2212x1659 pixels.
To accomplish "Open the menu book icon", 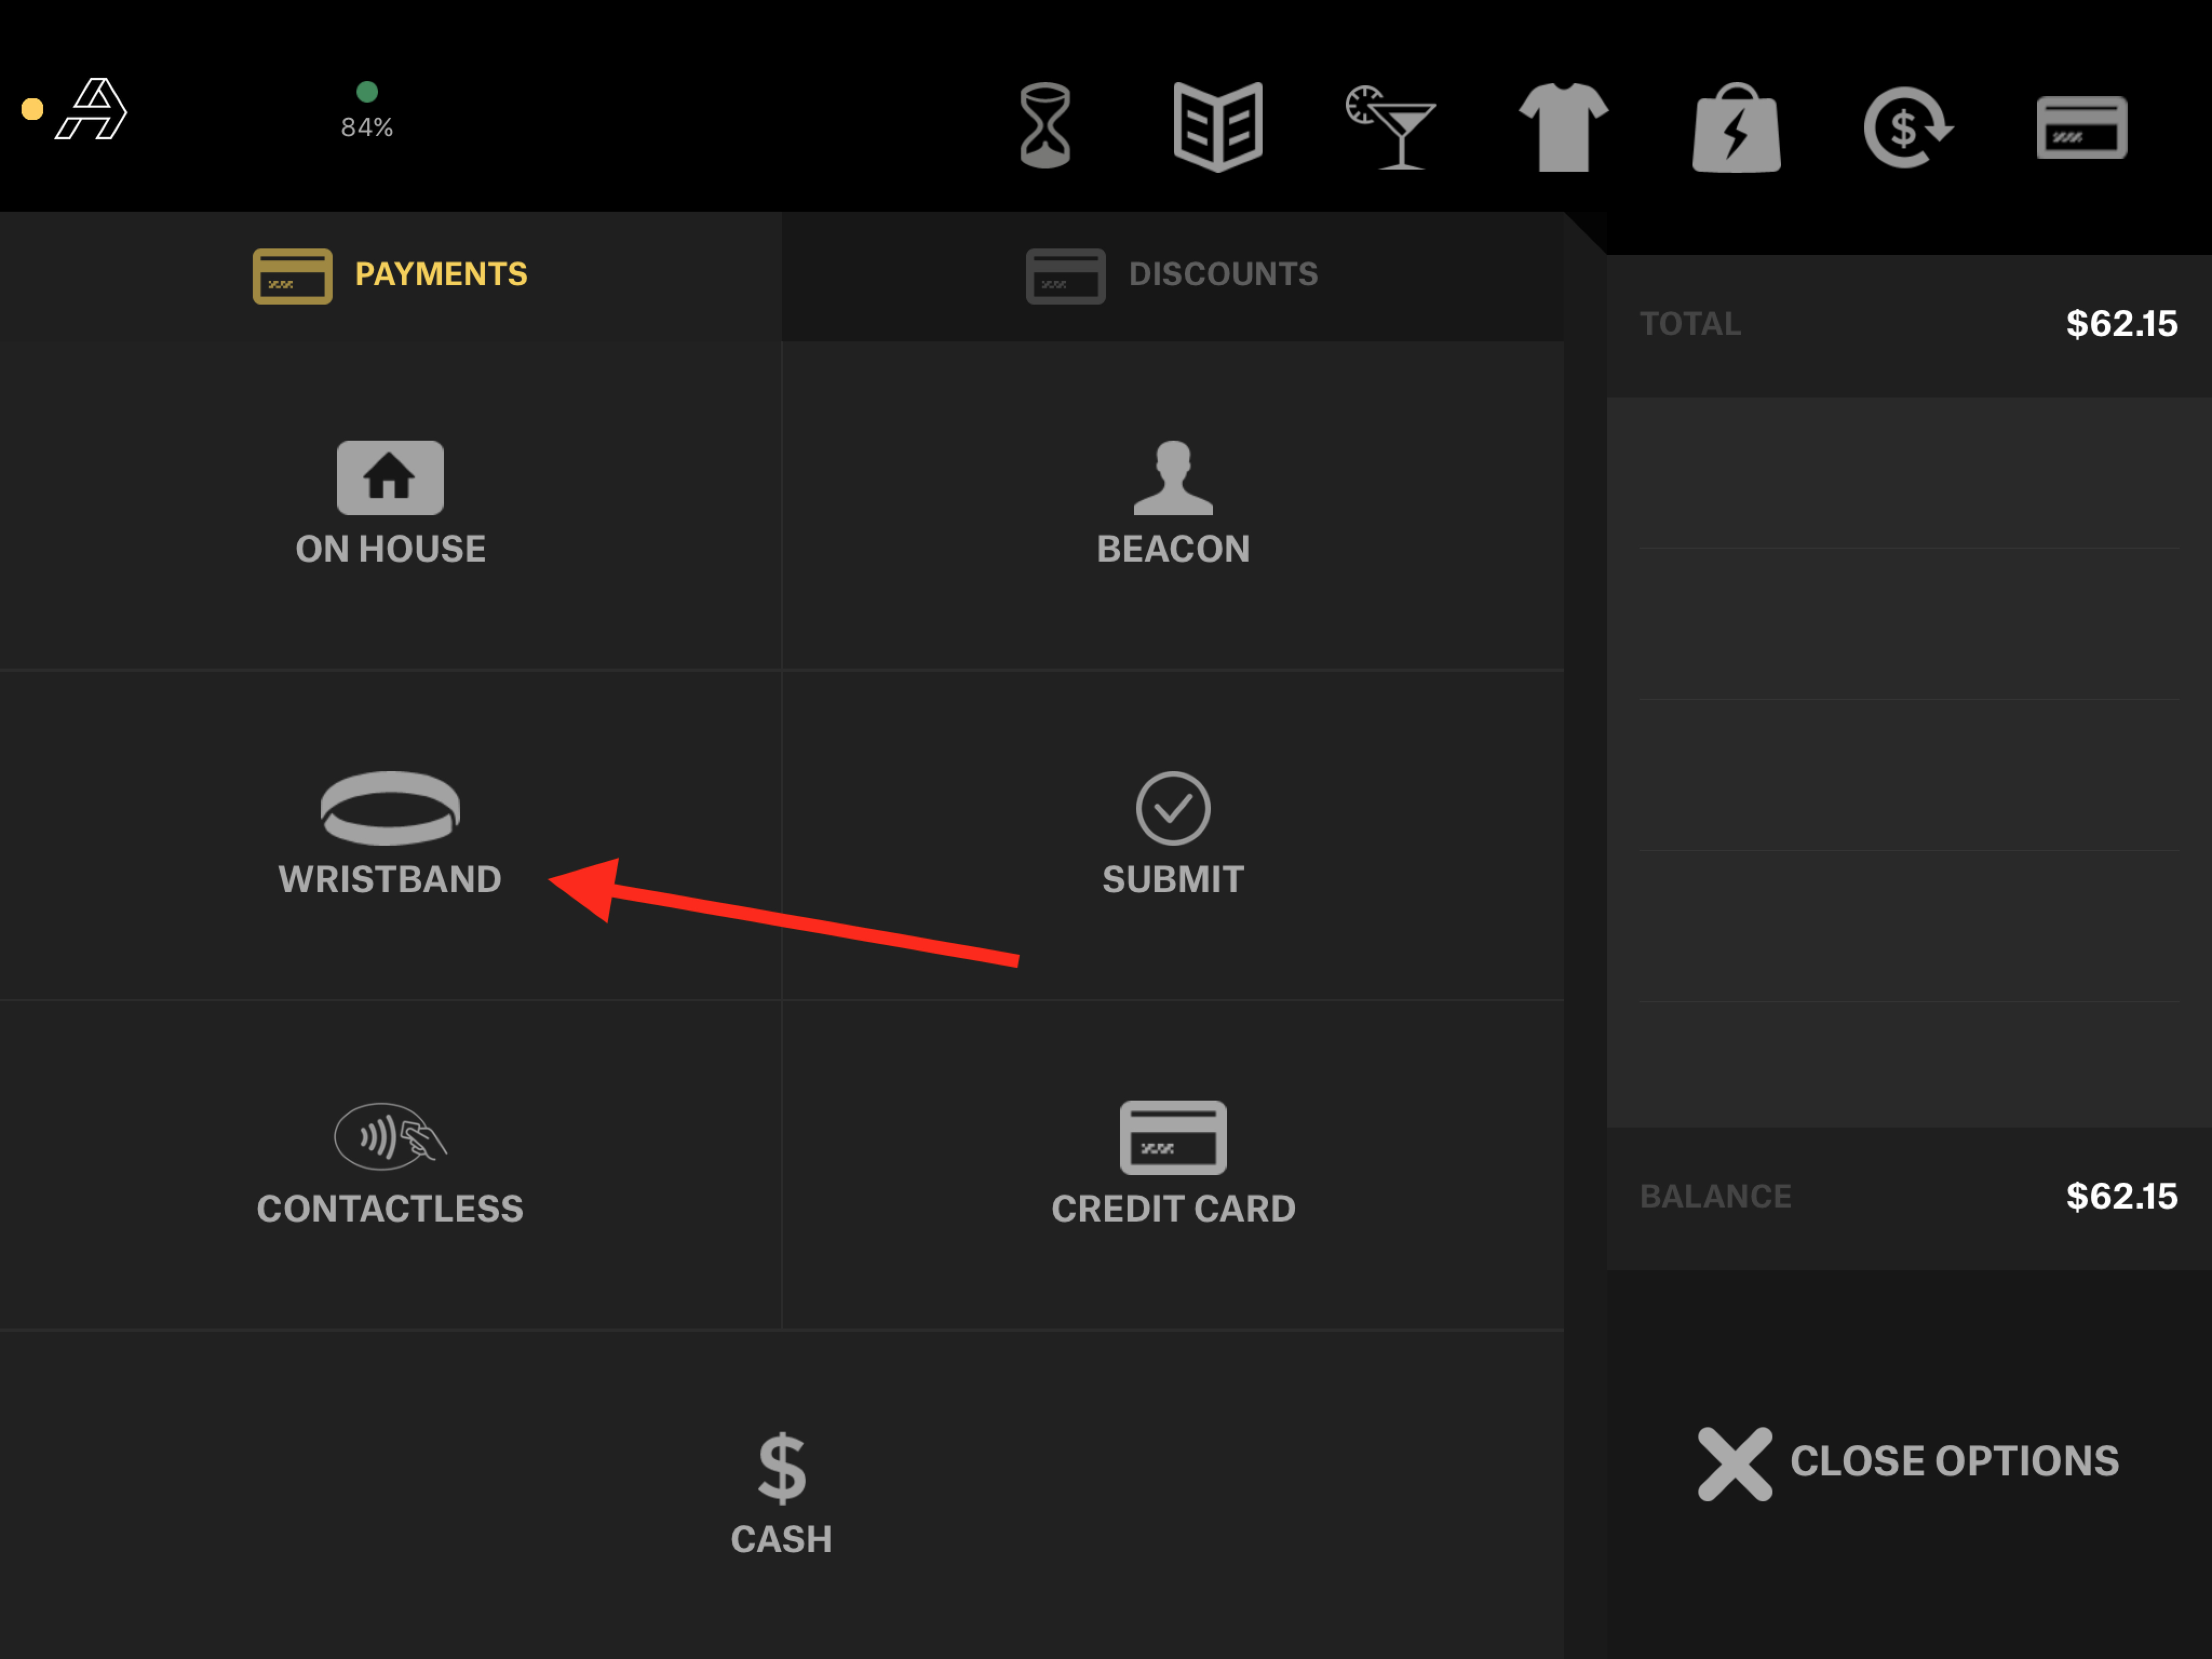I will coord(1217,127).
